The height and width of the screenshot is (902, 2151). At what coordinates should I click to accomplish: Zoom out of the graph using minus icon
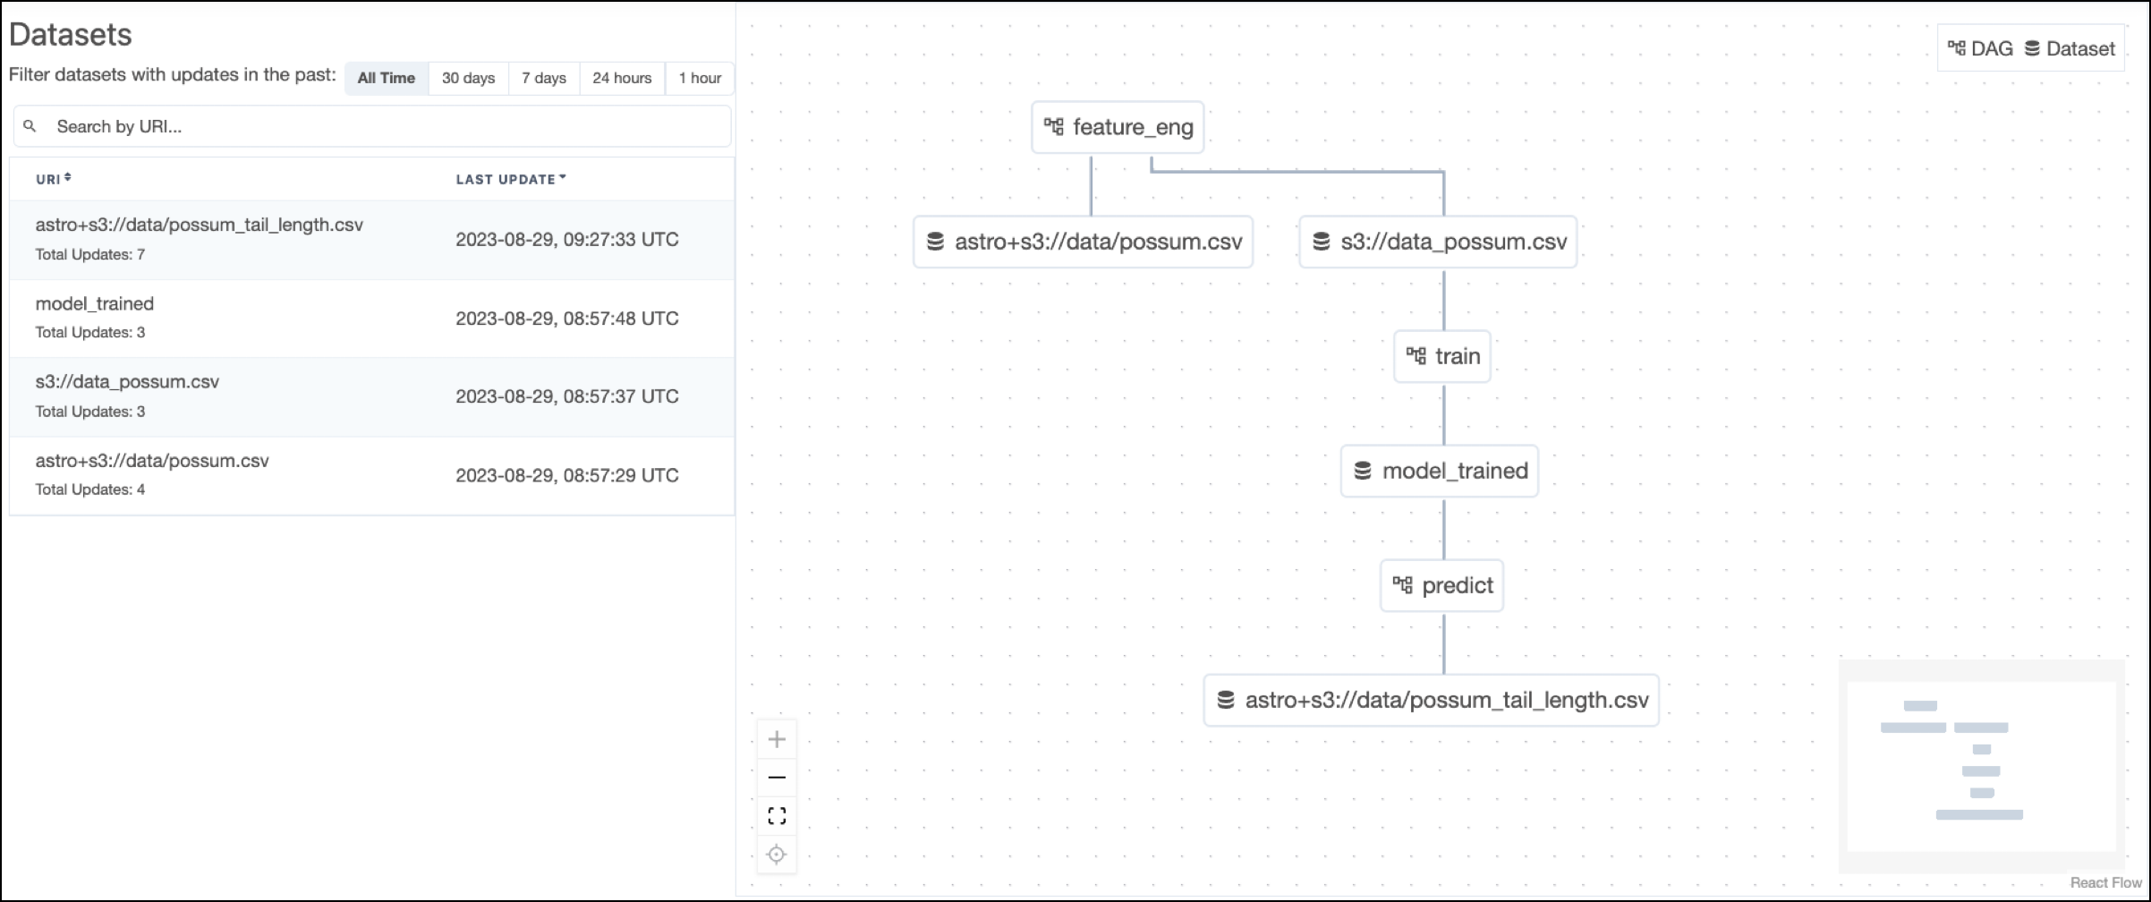coord(777,778)
